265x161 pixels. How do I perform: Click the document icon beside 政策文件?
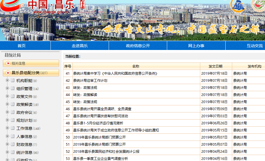click(13, 97)
